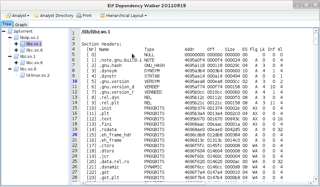Viewport: 320px width, 187px height.
Task: Click the Analyst Directory folder icon
Action: click(36, 15)
